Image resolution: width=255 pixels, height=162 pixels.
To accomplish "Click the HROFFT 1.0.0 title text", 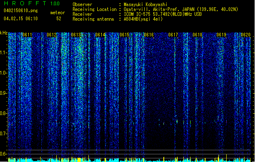I will [32, 3].
